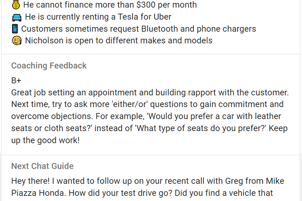The height and width of the screenshot is (201, 302).
Task: Click the blue car emoji icon
Action: point(17,17)
